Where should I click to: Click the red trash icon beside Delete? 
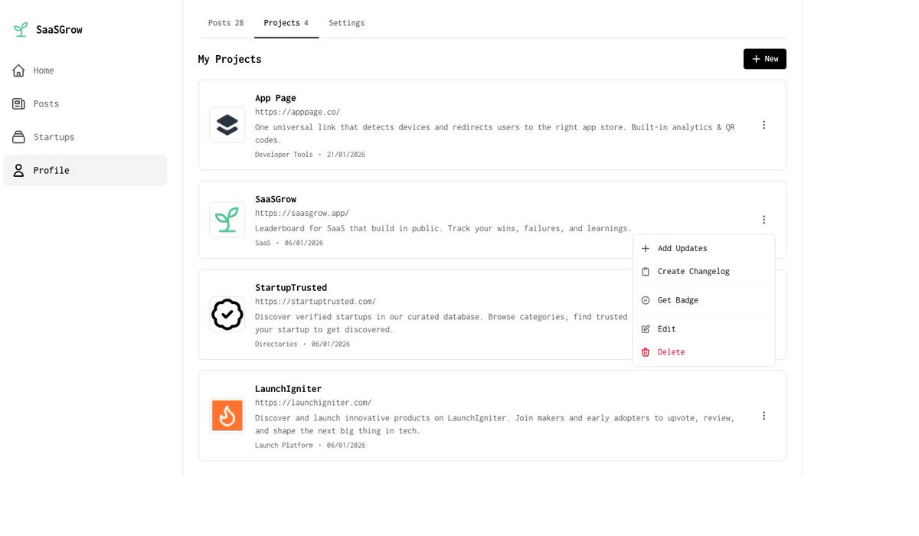(x=646, y=351)
